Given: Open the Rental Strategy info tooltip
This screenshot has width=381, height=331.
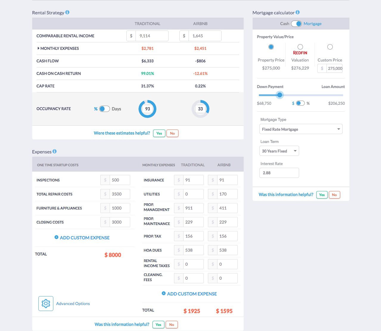Looking at the screenshot, I should tap(68, 12).
